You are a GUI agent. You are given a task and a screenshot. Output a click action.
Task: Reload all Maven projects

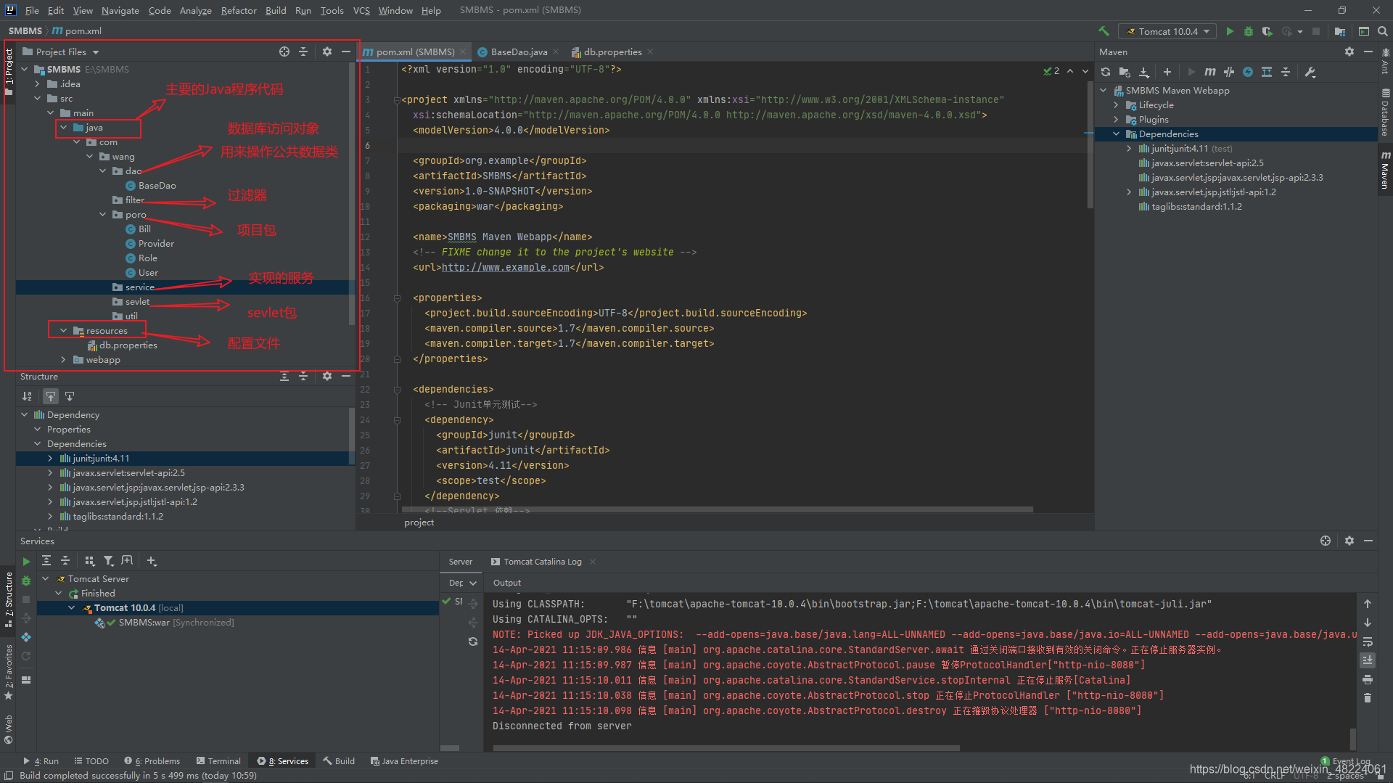pos(1106,72)
